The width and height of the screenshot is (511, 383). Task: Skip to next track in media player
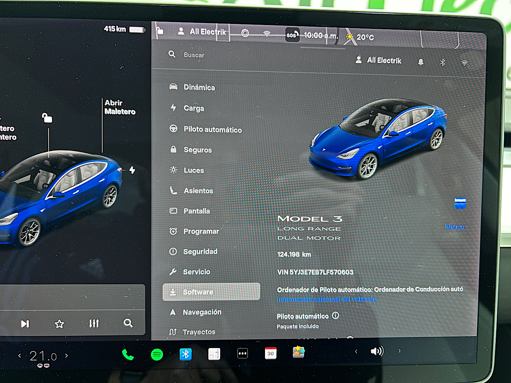coord(25,324)
